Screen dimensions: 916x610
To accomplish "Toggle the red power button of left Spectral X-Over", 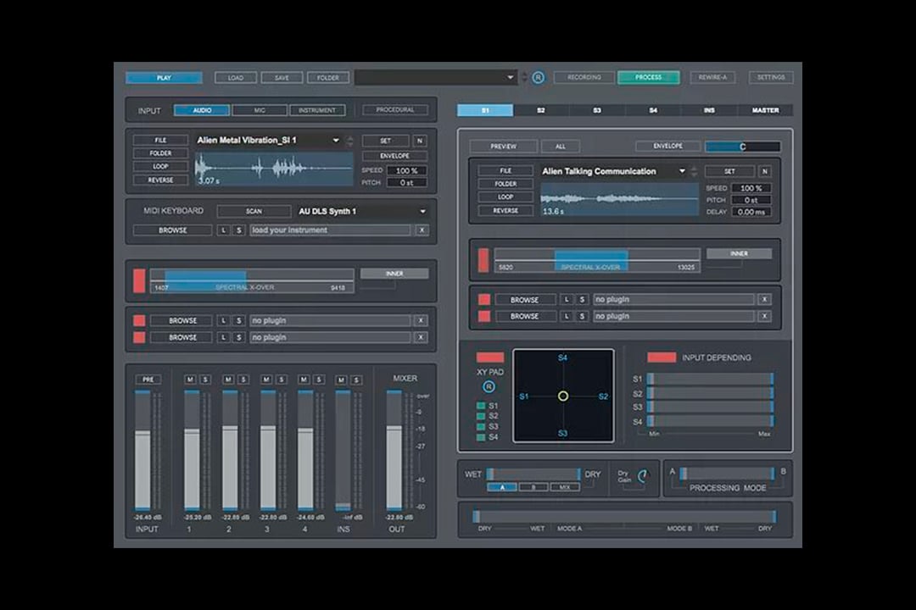I will tap(139, 280).
